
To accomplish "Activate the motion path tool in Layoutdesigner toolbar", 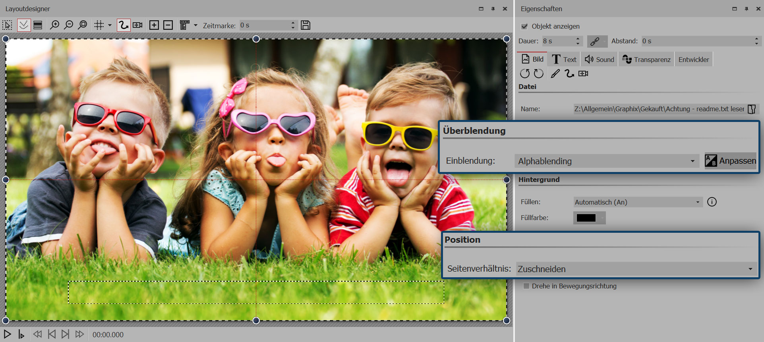I will 124,25.
